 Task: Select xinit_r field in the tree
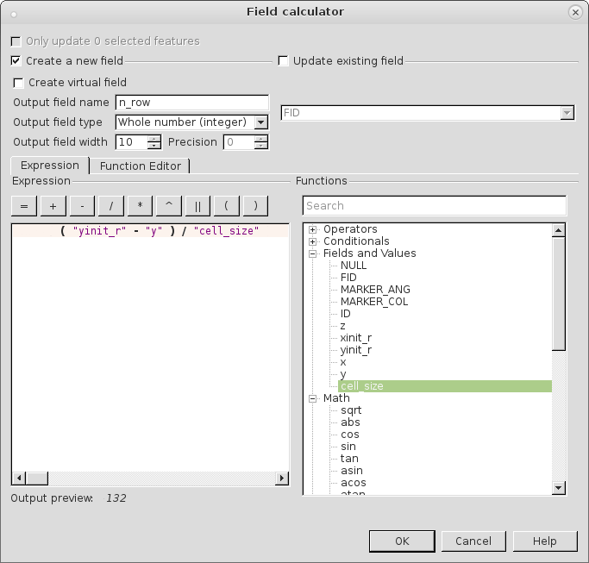[x=356, y=338]
